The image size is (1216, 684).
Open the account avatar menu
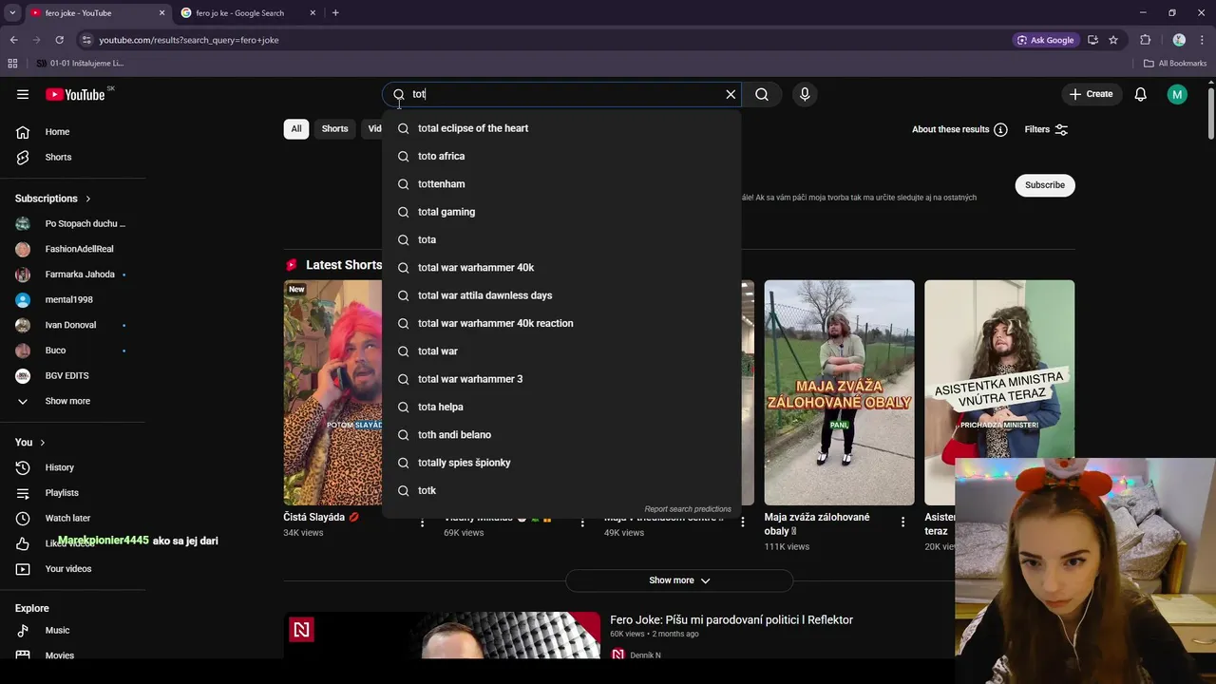1177,94
